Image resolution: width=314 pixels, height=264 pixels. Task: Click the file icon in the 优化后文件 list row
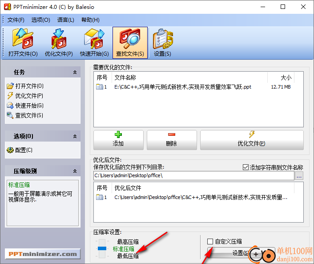[100, 197]
